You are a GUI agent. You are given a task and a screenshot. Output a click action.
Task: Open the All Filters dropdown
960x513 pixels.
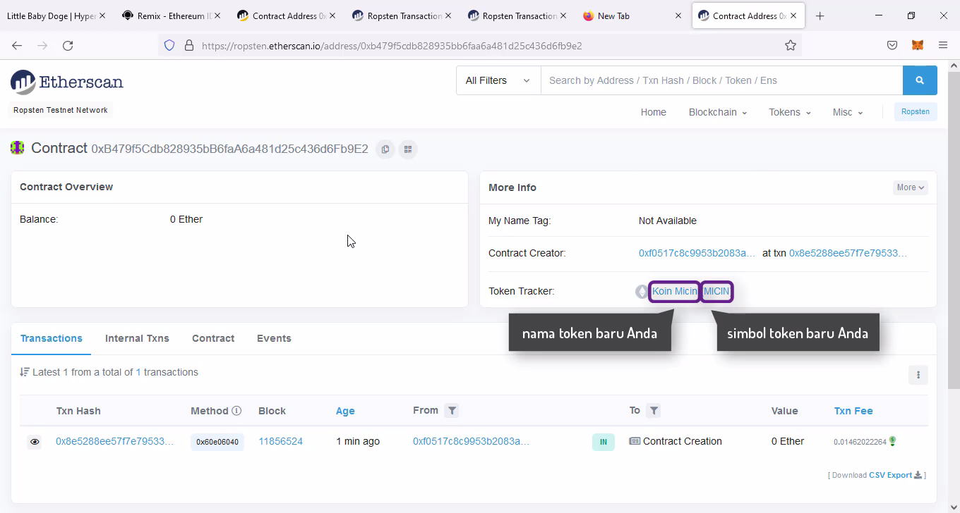coord(498,80)
